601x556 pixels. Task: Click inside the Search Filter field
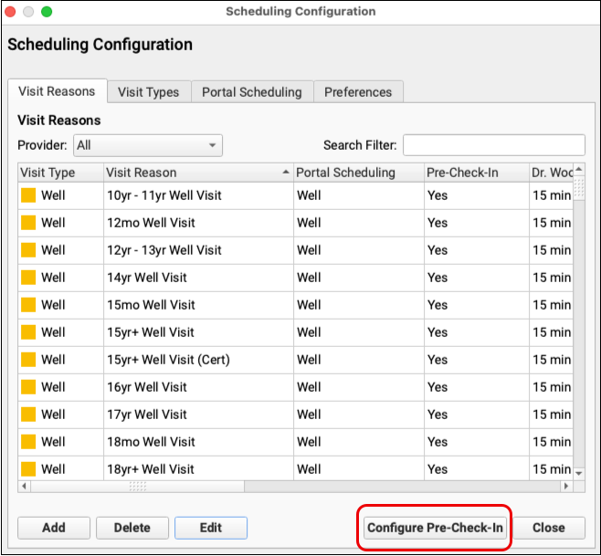point(493,145)
